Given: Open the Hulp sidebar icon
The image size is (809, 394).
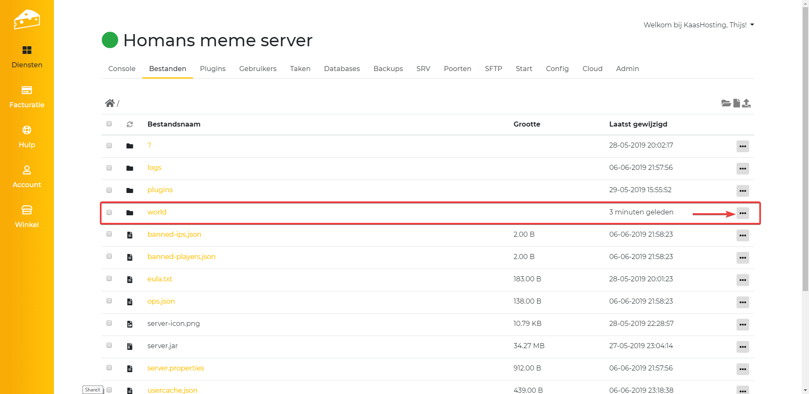Looking at the screenshot, I should 27,130.
